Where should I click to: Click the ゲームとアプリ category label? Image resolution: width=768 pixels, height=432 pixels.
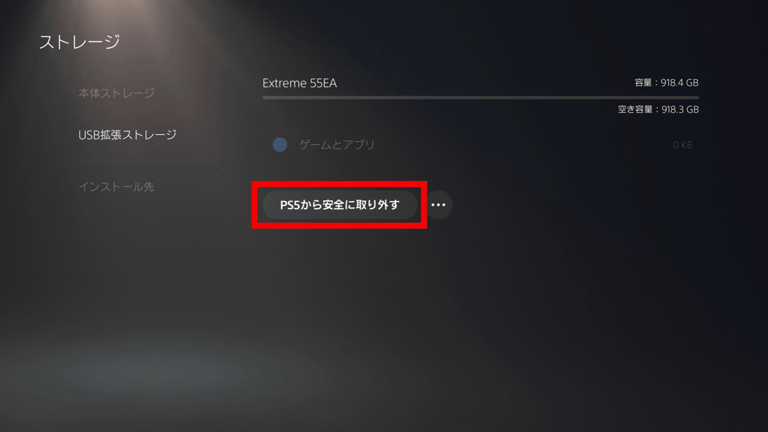(337, 145)
